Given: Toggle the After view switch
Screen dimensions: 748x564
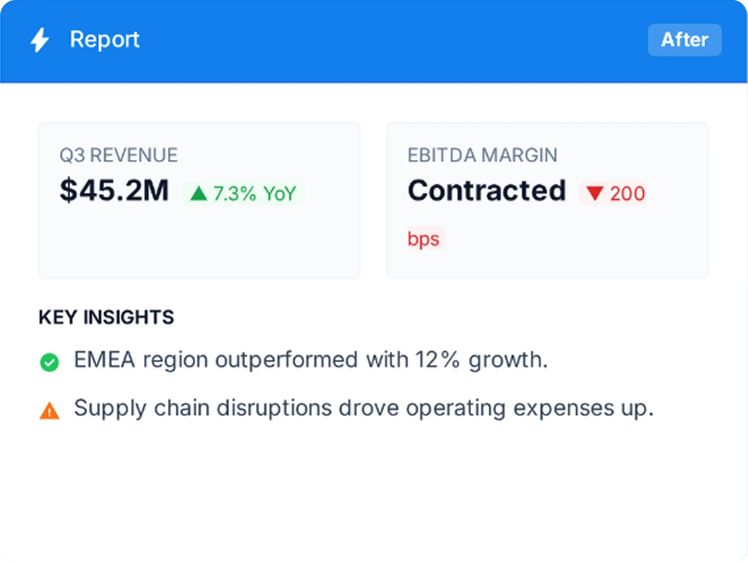Looking at the screenshot, I should click(684, 39).
